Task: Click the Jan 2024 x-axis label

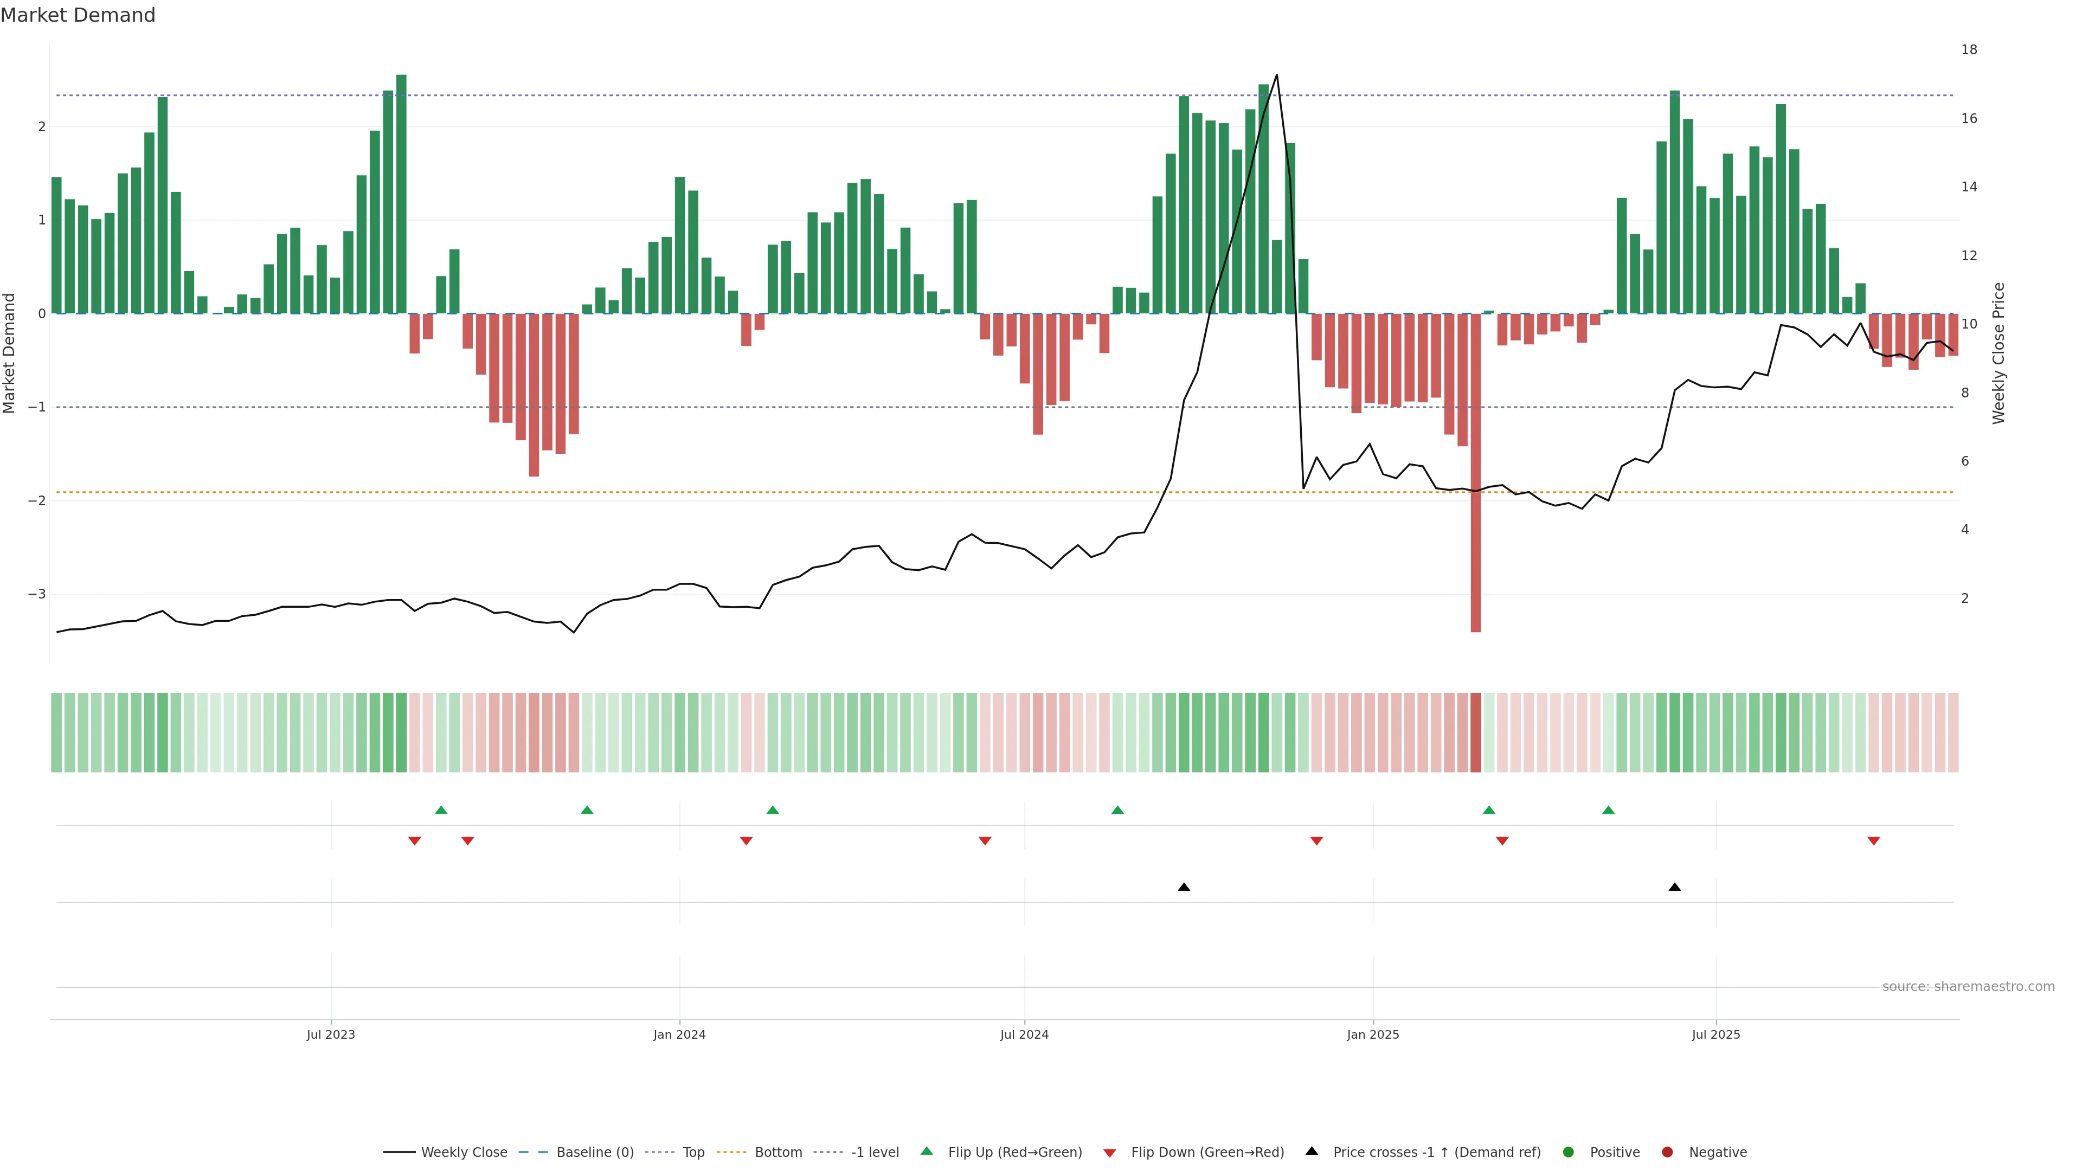Action: [680, 1034]
